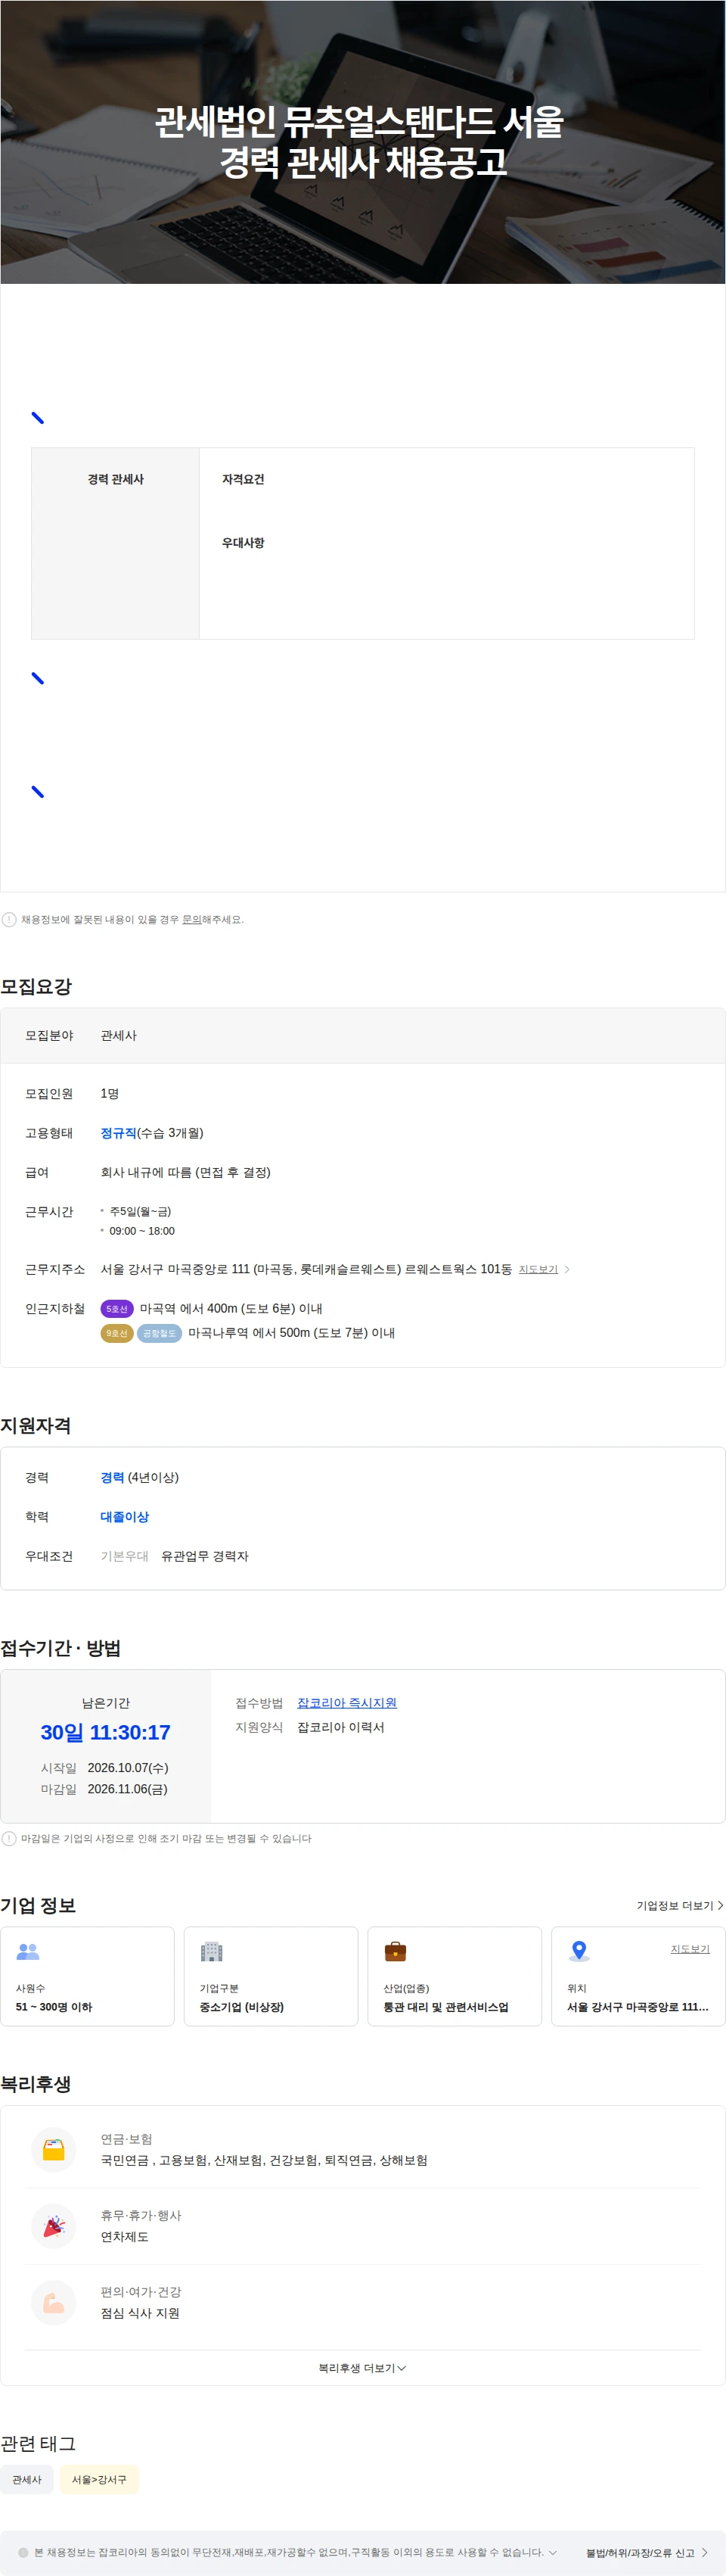Open 지도보기 in the 위치 card
726x2576 pixels.
click(x=690, y=1949)
